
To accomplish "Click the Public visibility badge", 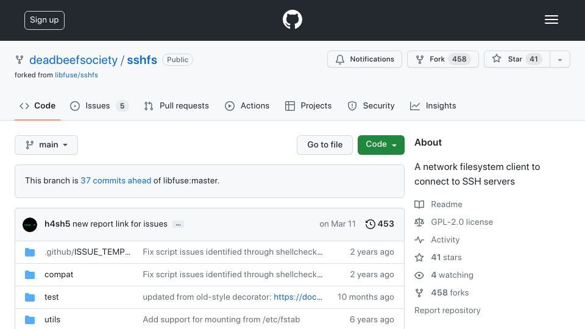I will click(177, 60).
